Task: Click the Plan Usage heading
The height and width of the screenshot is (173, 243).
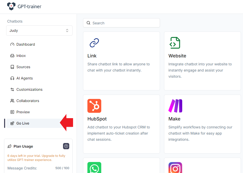Action: pos(23,146)
